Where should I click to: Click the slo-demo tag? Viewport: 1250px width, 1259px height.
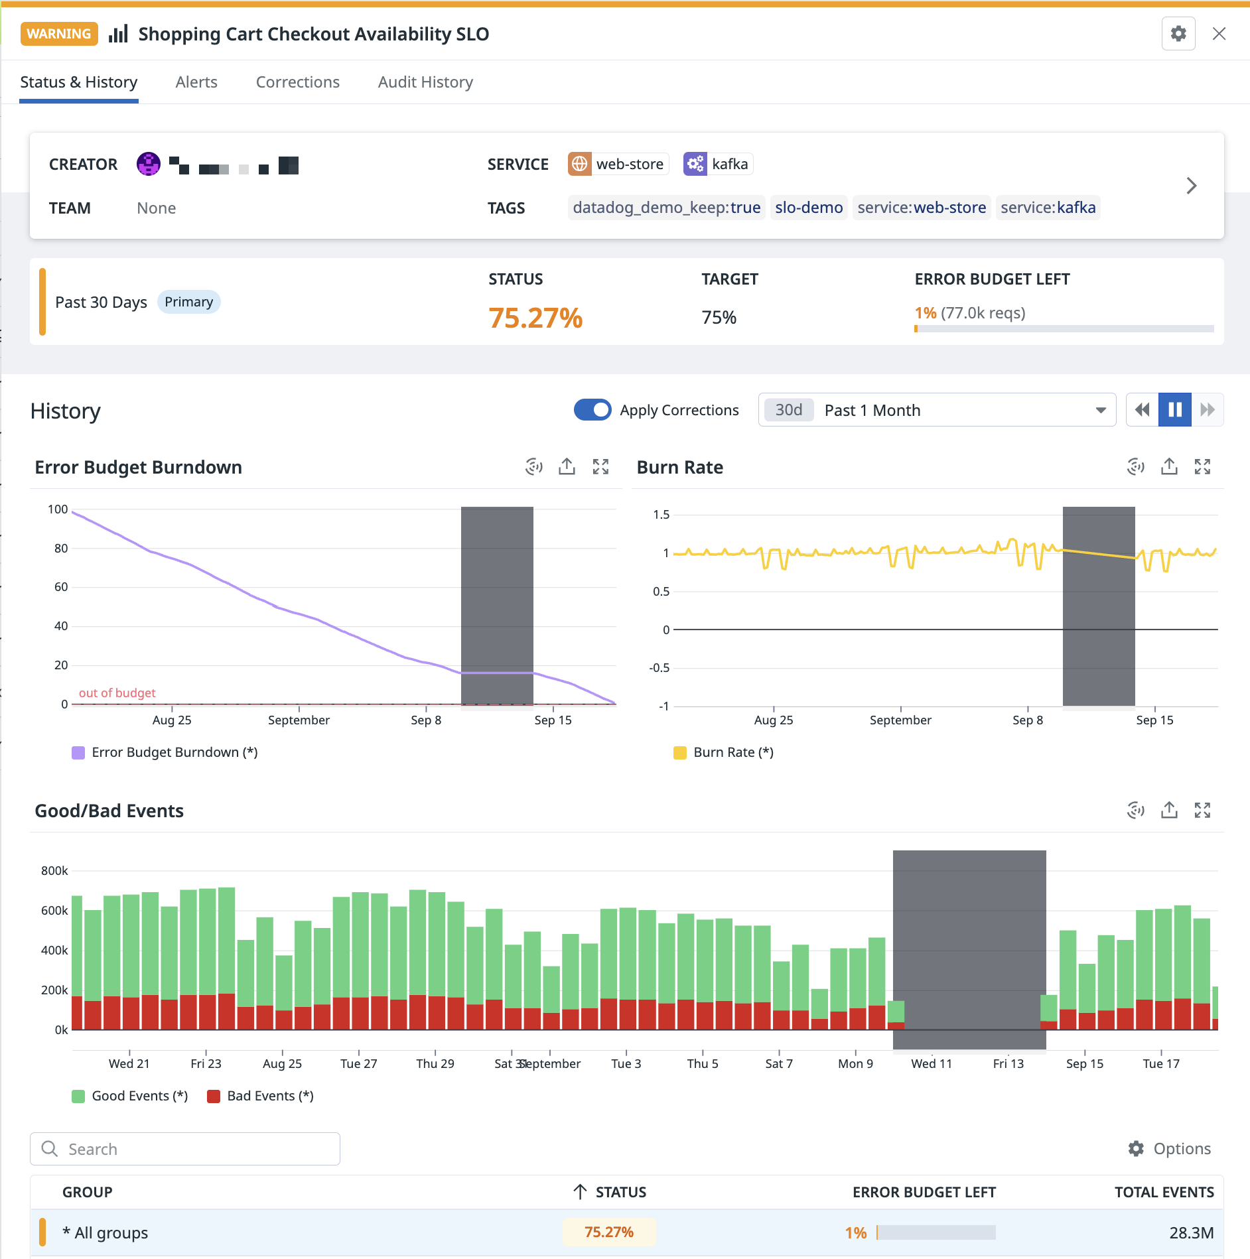(x=809, y=208)
